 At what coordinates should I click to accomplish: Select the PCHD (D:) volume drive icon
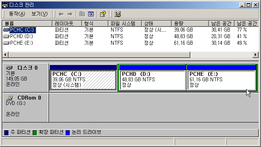click(x=6, y=36)
